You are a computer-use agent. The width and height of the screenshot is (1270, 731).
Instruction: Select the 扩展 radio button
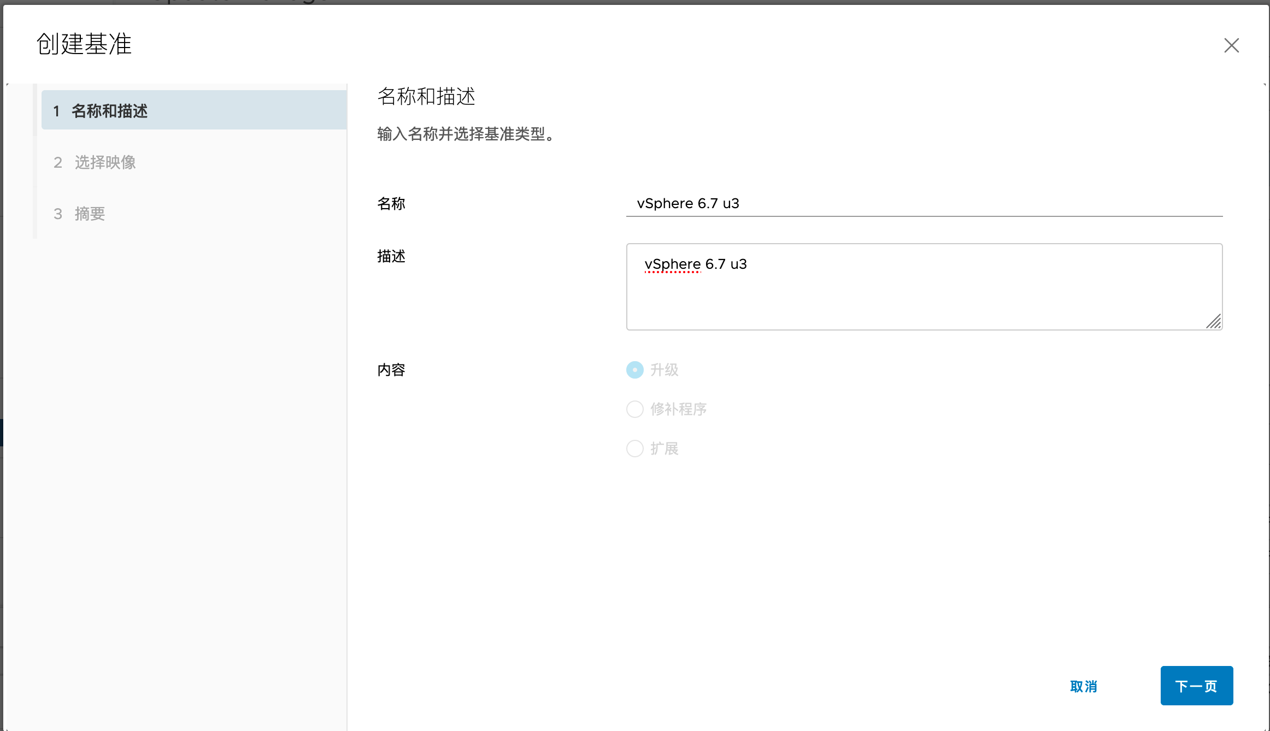(x=634, y=449)
